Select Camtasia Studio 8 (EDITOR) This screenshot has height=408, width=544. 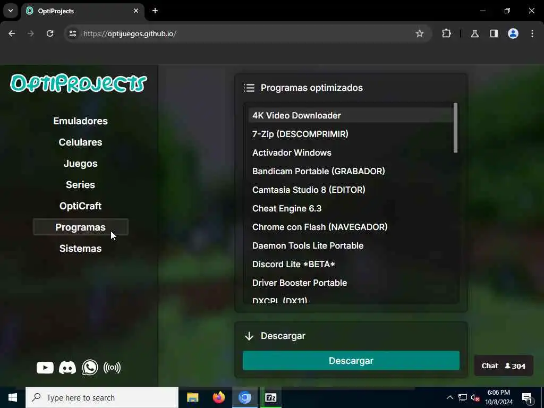pyautogui.click(x=351, y=190)
